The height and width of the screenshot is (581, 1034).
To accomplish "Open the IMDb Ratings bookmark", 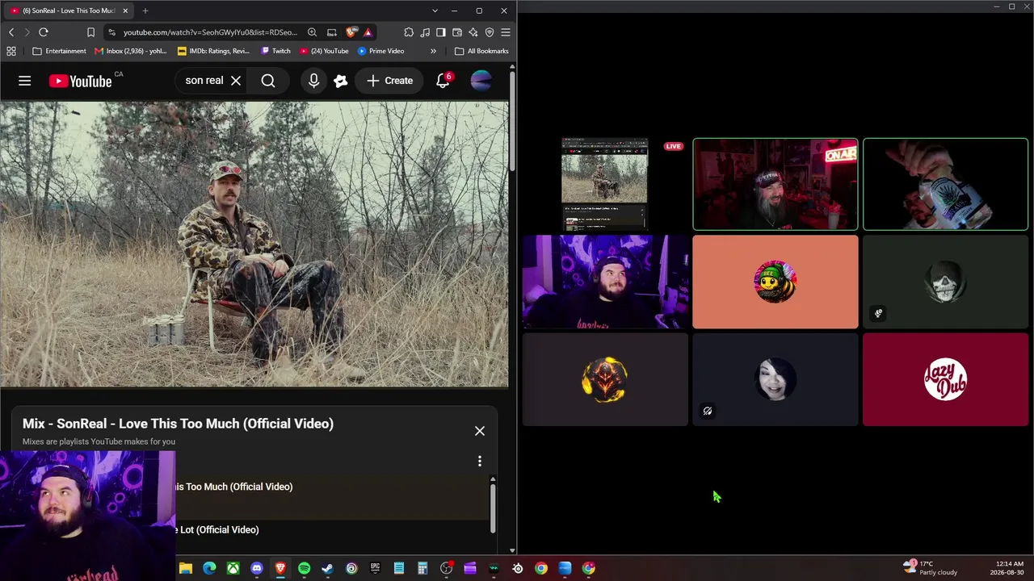I will pyautogui.click(x=213, y=51).
